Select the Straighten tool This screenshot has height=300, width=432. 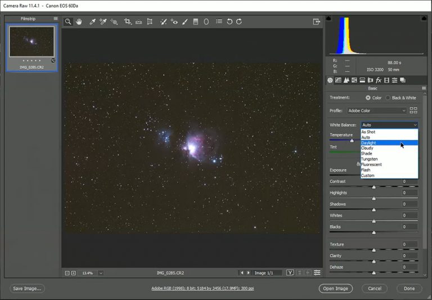pos(138,21)
